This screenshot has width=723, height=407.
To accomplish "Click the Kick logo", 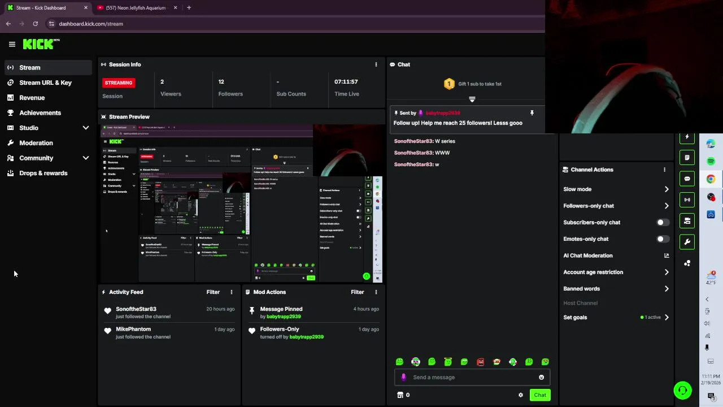I will (x=41, y=44).
